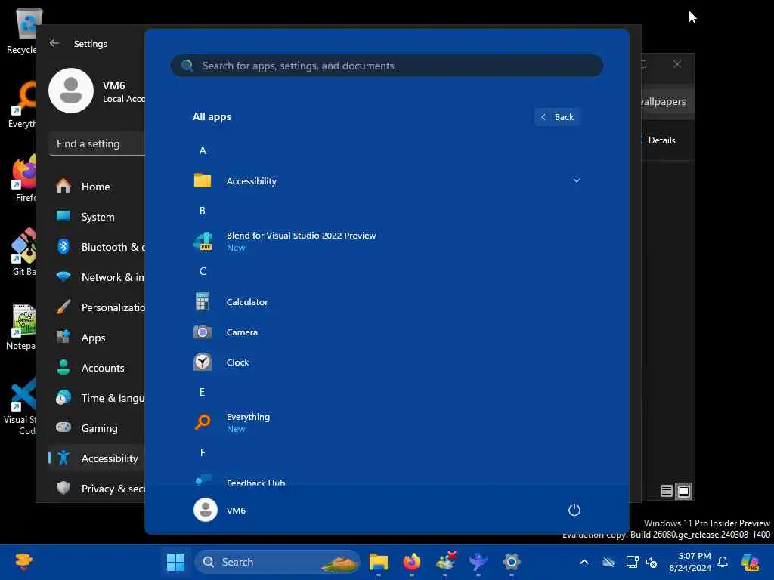Open the Recycle Bin desktop icon
Viewport: 774px width, 580px height.
pos(22,30)
